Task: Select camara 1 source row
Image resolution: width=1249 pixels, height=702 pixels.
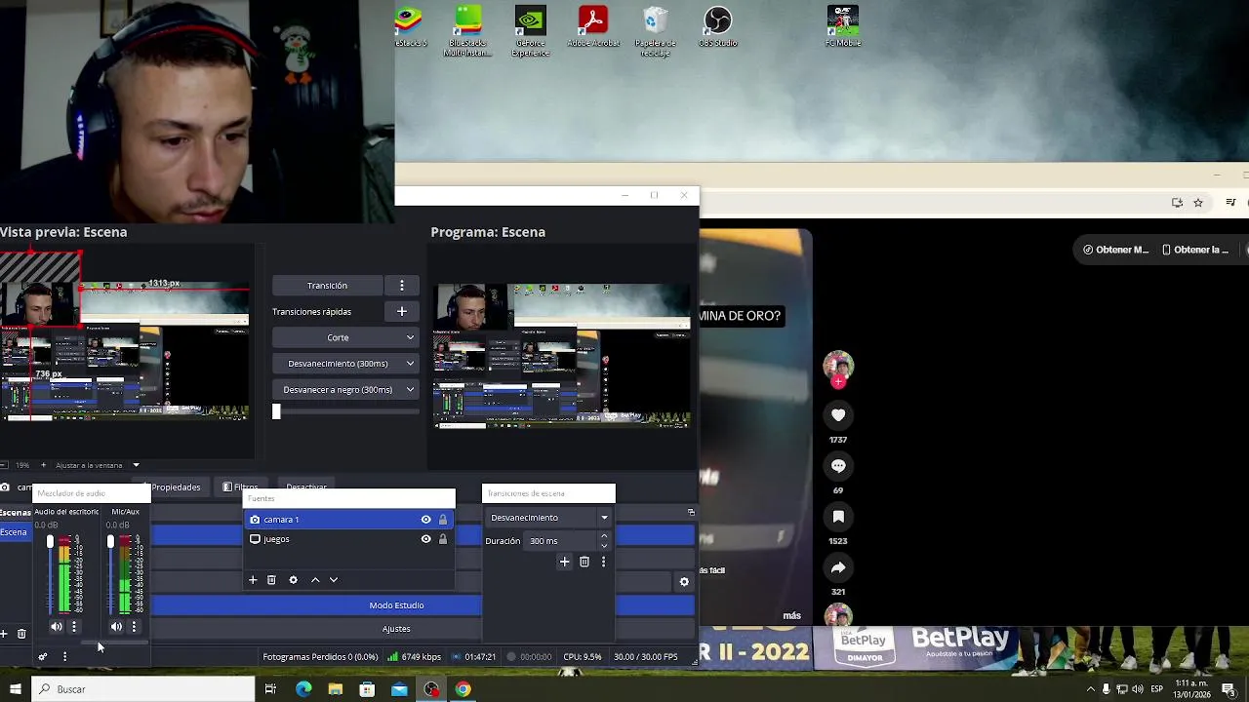Action: tap(349, 520)
